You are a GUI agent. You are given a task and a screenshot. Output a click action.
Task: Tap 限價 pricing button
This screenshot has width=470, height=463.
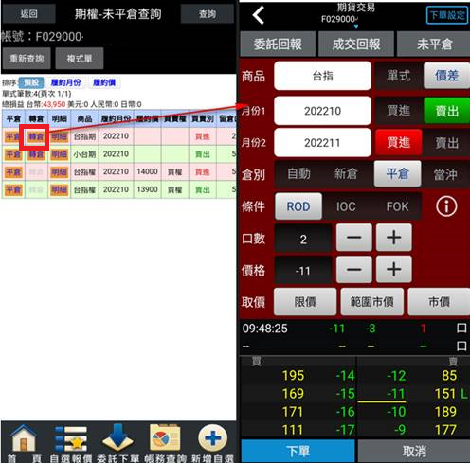[x=305, y=302]
